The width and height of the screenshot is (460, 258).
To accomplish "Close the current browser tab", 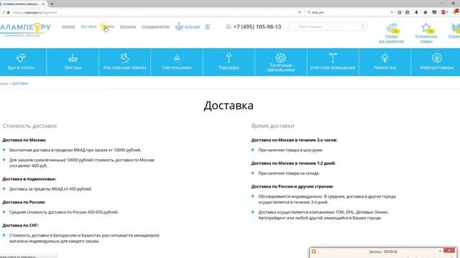I will coord(43,4).
